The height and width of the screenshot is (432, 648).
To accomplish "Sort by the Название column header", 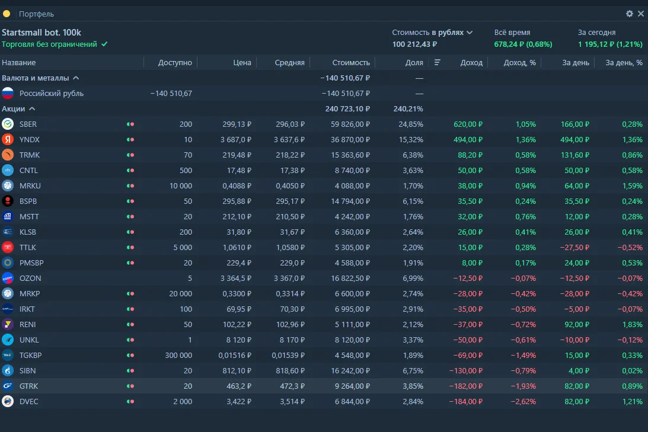I will click(18, 62).
